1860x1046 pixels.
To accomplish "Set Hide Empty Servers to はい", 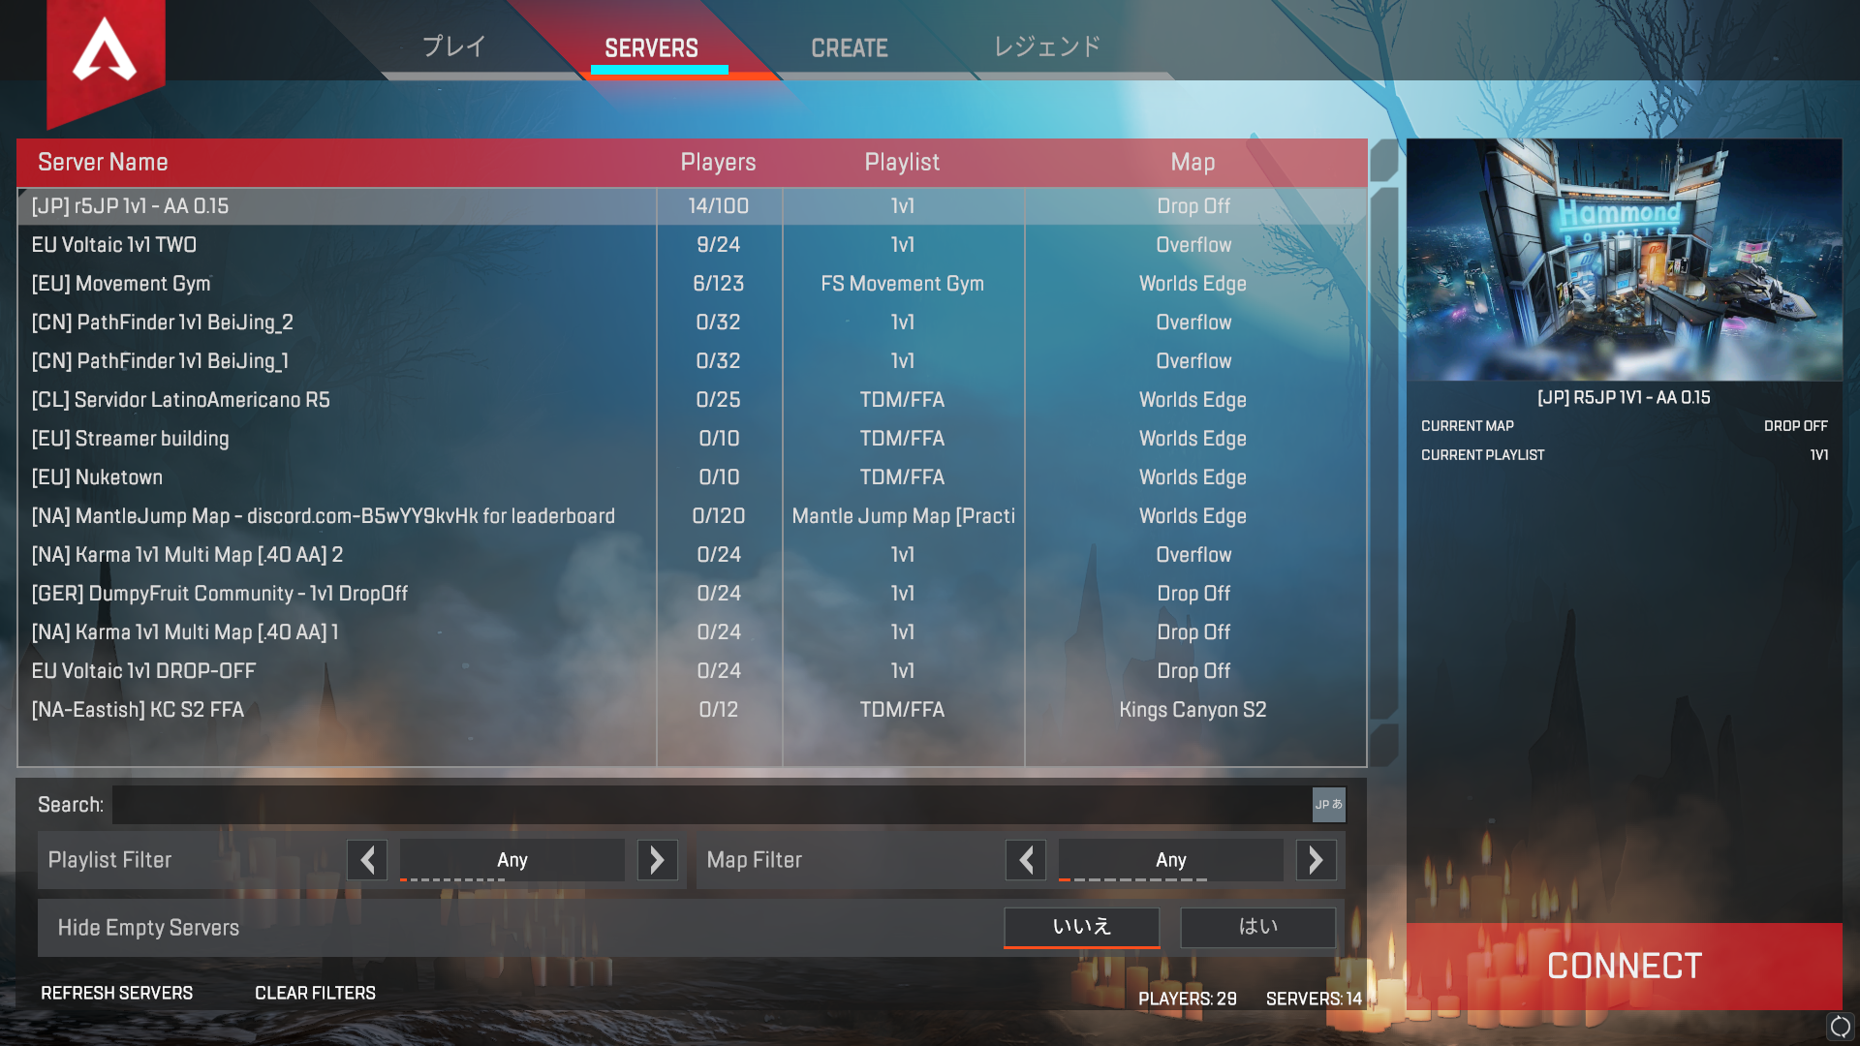I will (1258, 928).
